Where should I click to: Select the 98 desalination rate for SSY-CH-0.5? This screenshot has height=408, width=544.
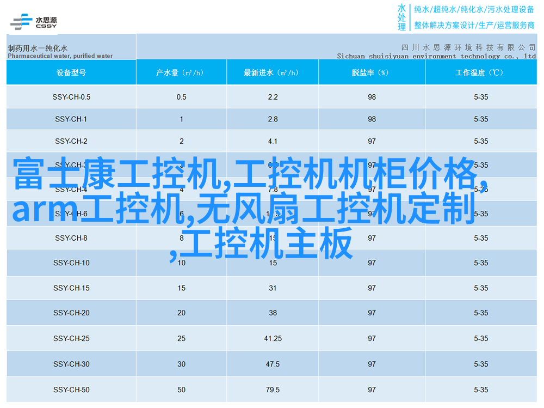click(x=372, y=97)
